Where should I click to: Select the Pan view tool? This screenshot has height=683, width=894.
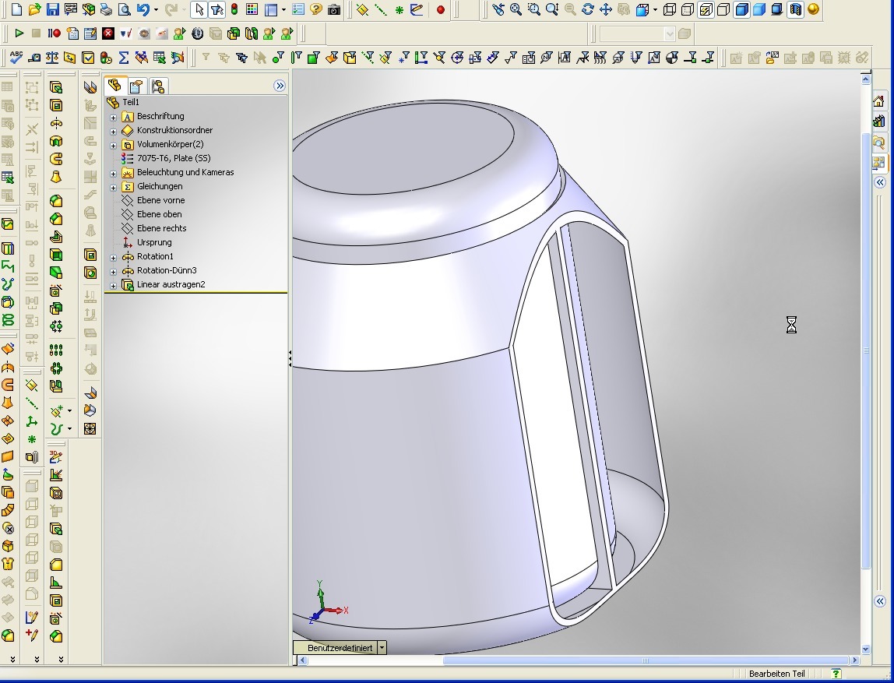(605, 10)
